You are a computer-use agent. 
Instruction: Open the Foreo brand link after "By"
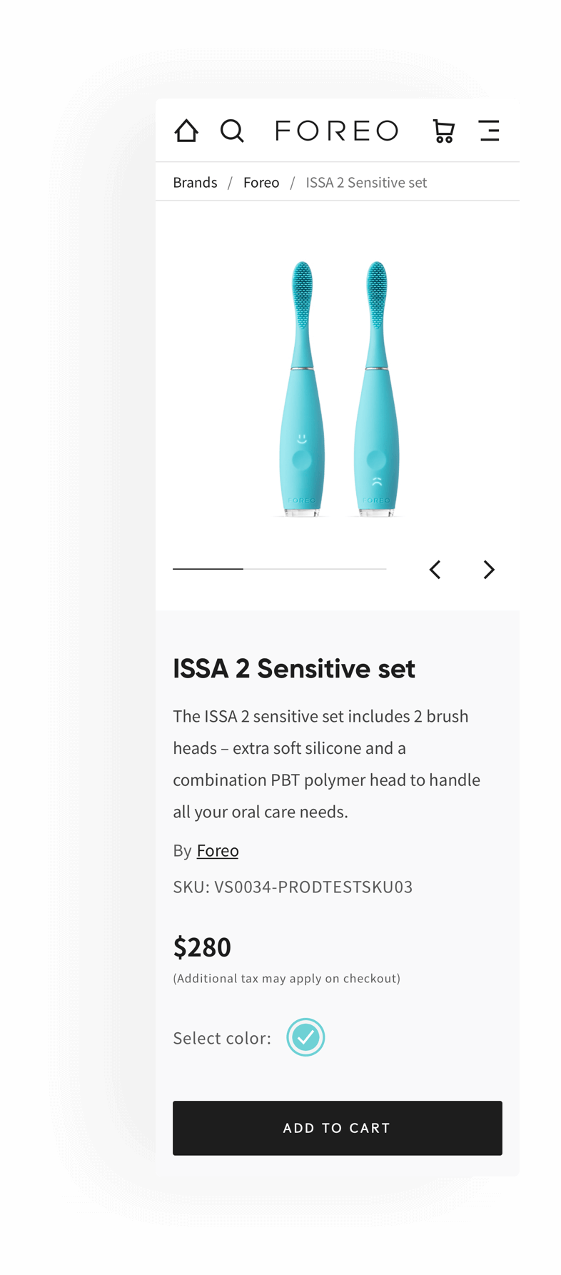tap(218, 851)
